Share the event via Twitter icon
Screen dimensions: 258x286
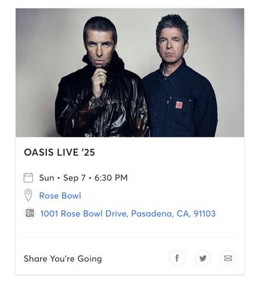[202, 258]
